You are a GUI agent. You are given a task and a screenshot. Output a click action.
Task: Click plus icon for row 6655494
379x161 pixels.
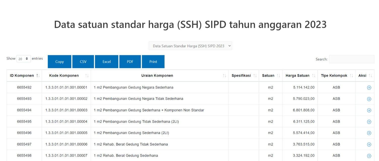point(369,110)
